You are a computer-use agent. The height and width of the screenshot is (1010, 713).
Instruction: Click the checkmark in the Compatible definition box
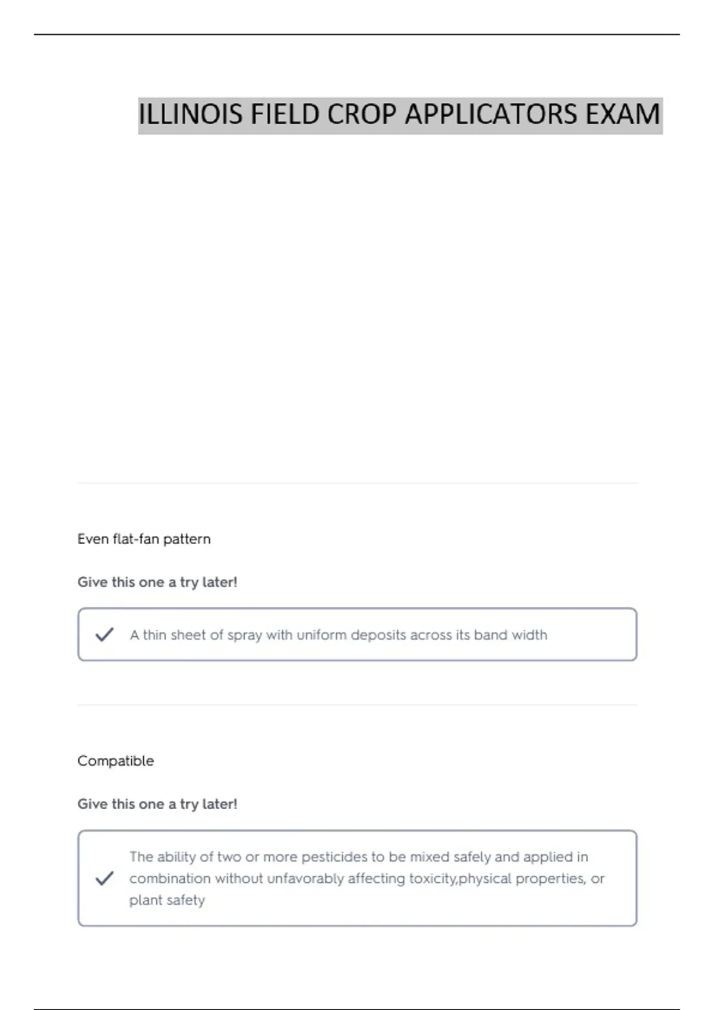(105, 878)
